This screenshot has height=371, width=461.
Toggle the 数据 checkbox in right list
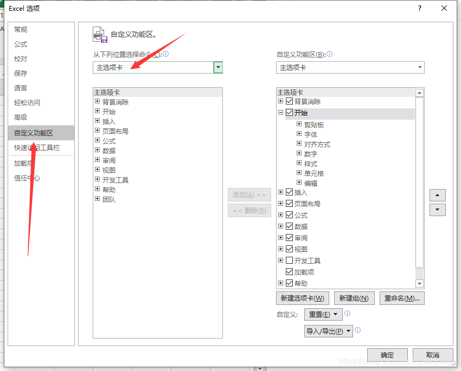point(289,226)
